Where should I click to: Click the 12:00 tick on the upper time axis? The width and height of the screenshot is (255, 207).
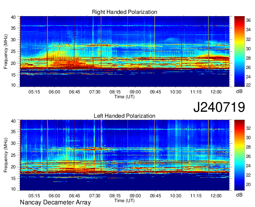(216, 92)
